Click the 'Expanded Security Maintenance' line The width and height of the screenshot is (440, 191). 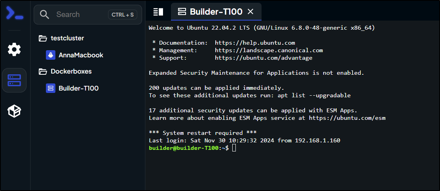tap(256, 73)
